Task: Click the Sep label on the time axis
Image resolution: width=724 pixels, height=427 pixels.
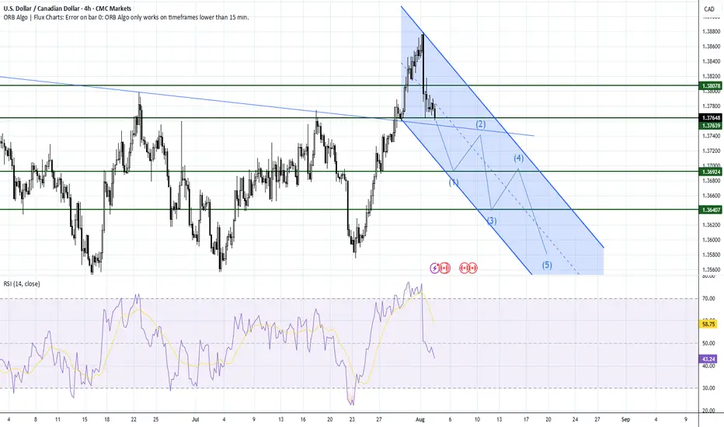Action: pos(625,419)
